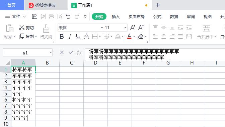Expand border style dropdown arrow
This screenshot has height=127, width=225.
tap(100, 37)
